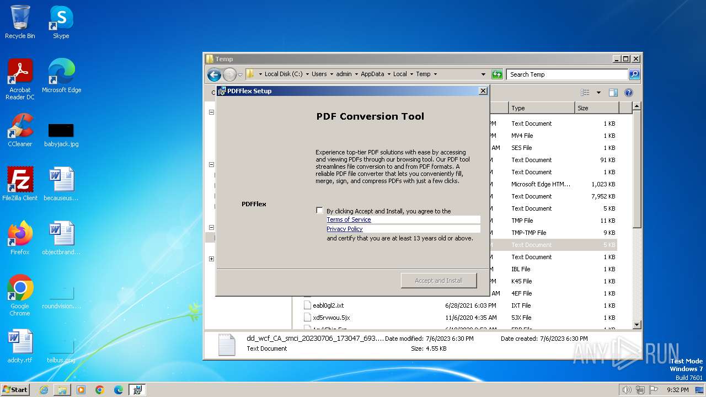Screen dimensions: 706x397
Task: Open Edge from the taskbar
Action: click(119, 390)
